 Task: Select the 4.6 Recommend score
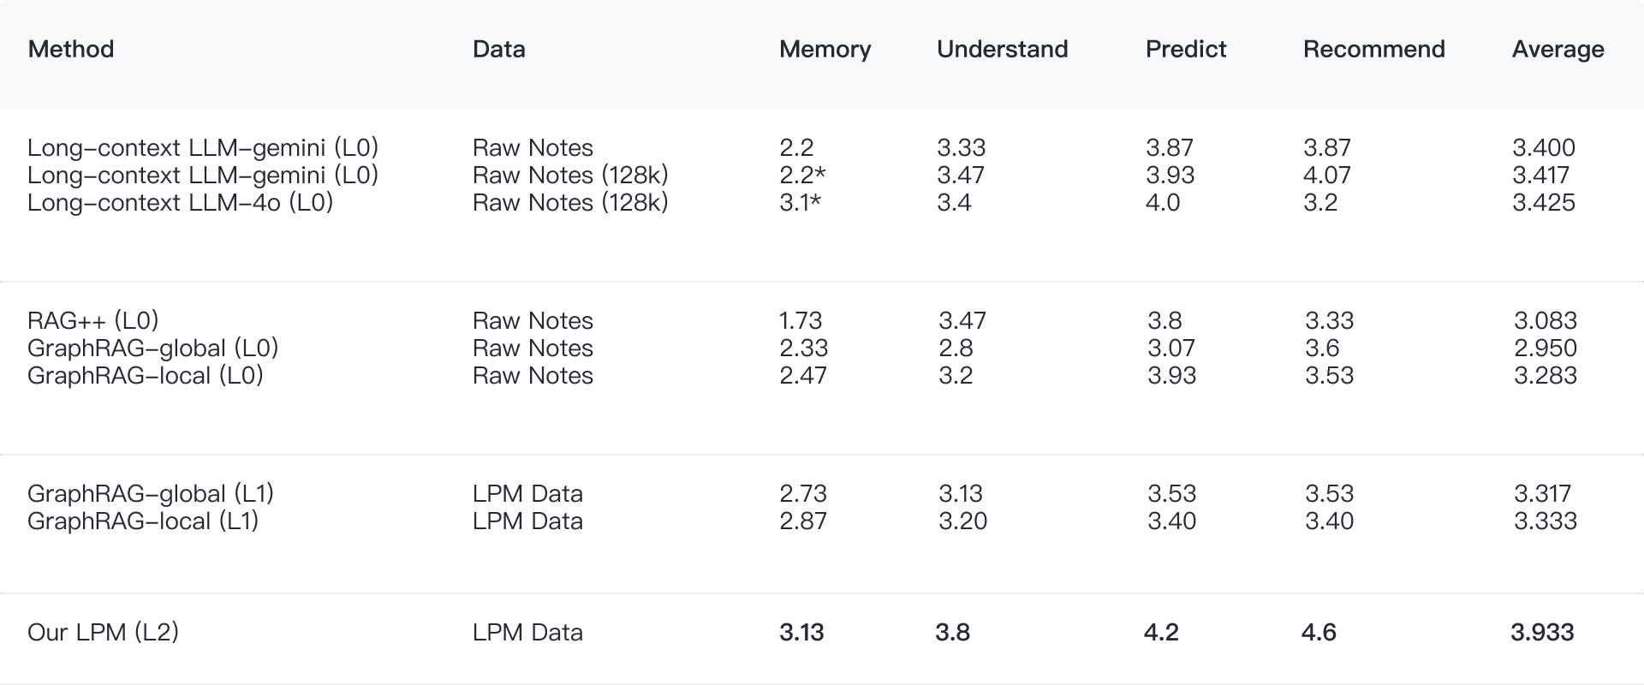(1319, 633)
